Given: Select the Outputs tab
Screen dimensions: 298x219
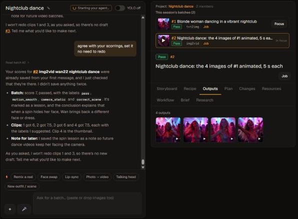Looking at the screenshot, I should 210,89.
